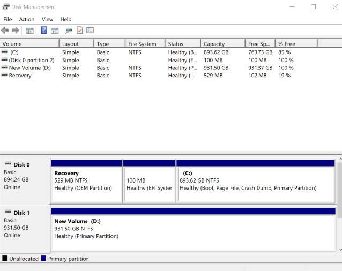Click the Disk 1 drive icon

pos(8,212)
